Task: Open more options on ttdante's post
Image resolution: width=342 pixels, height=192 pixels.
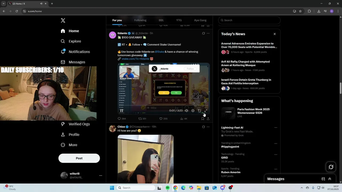Action: click(208, 33)
